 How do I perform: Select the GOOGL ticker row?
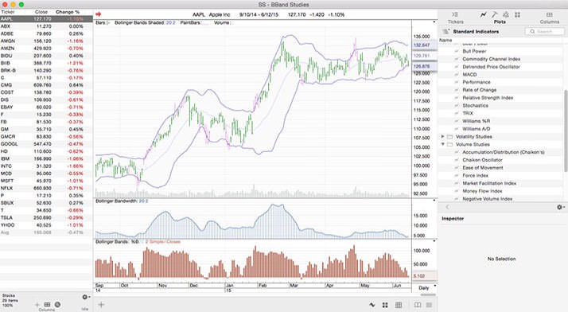[x=46, y=144]
